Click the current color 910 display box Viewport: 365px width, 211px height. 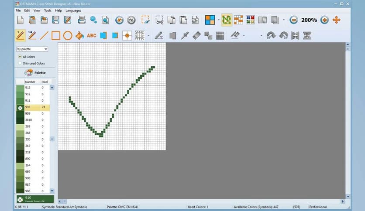[35, 199]
